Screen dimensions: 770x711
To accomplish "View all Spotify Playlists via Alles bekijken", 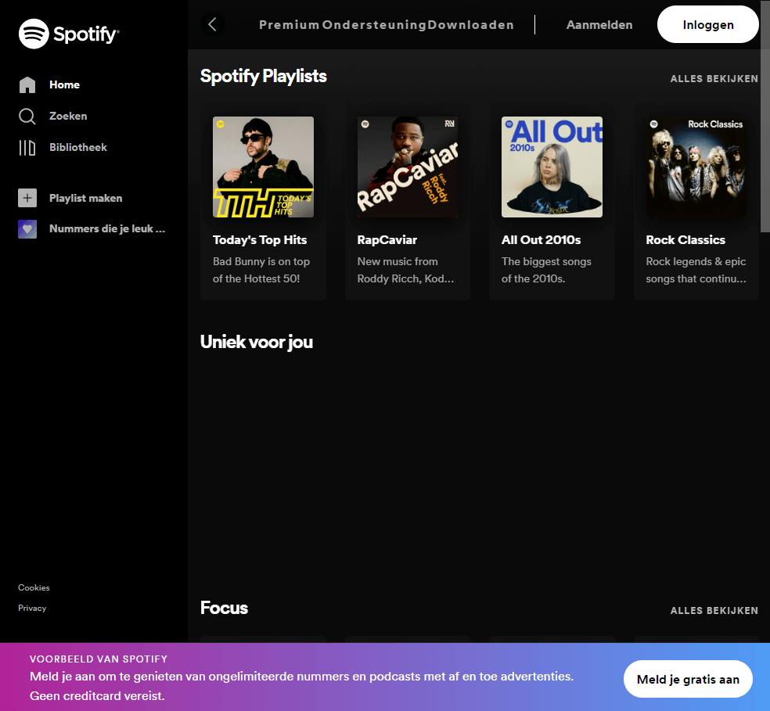I will 714,78.
